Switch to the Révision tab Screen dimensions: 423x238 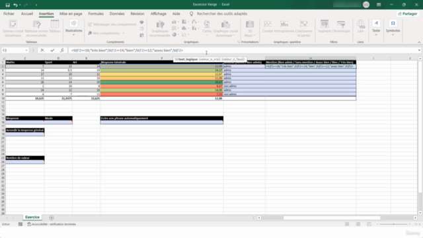point(137,13)
